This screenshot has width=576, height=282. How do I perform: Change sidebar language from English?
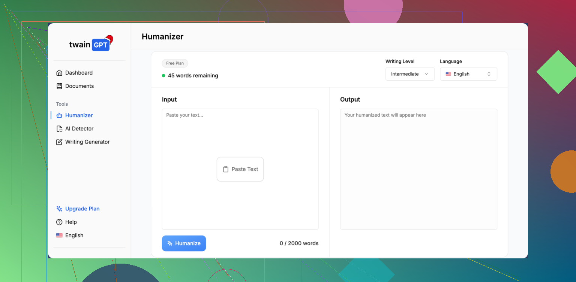(70, 235)
